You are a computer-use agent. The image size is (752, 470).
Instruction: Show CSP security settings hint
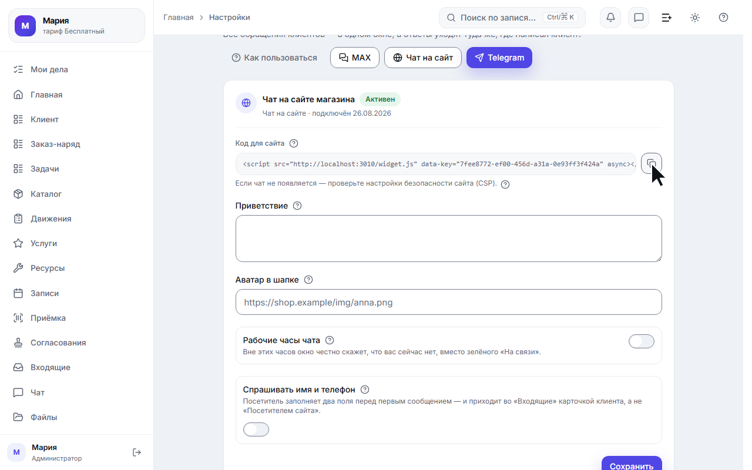[x=505, y=184]
